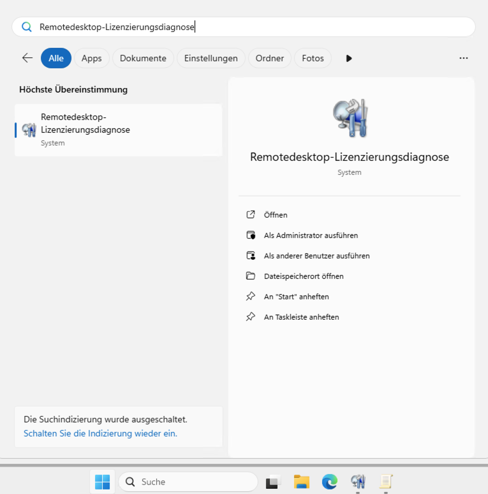Expand more filters with the play arrow
The height and width of the screenshot is (494, 488).
click(349, 58)
